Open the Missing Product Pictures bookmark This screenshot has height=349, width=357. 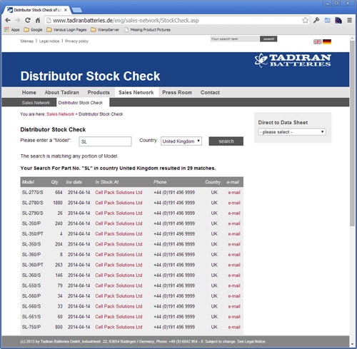point(147,30)
